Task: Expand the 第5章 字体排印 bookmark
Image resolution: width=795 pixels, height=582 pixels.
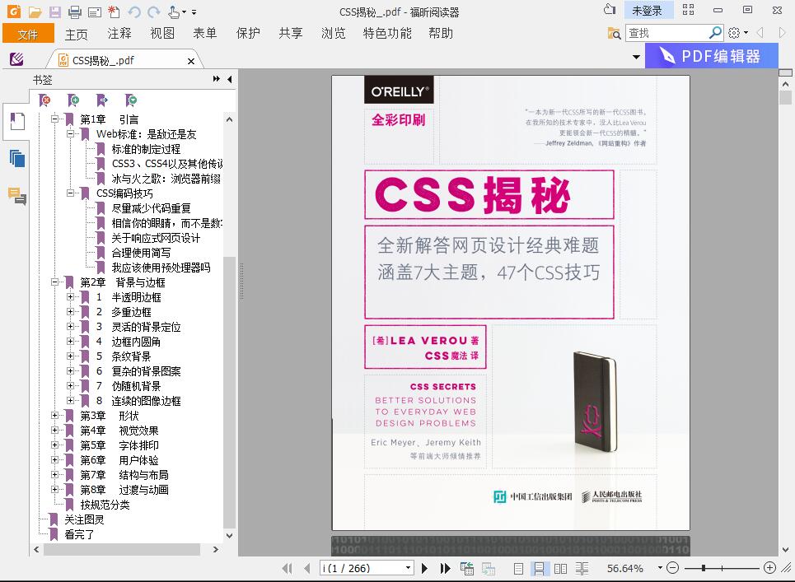Action: coord(54,445)
